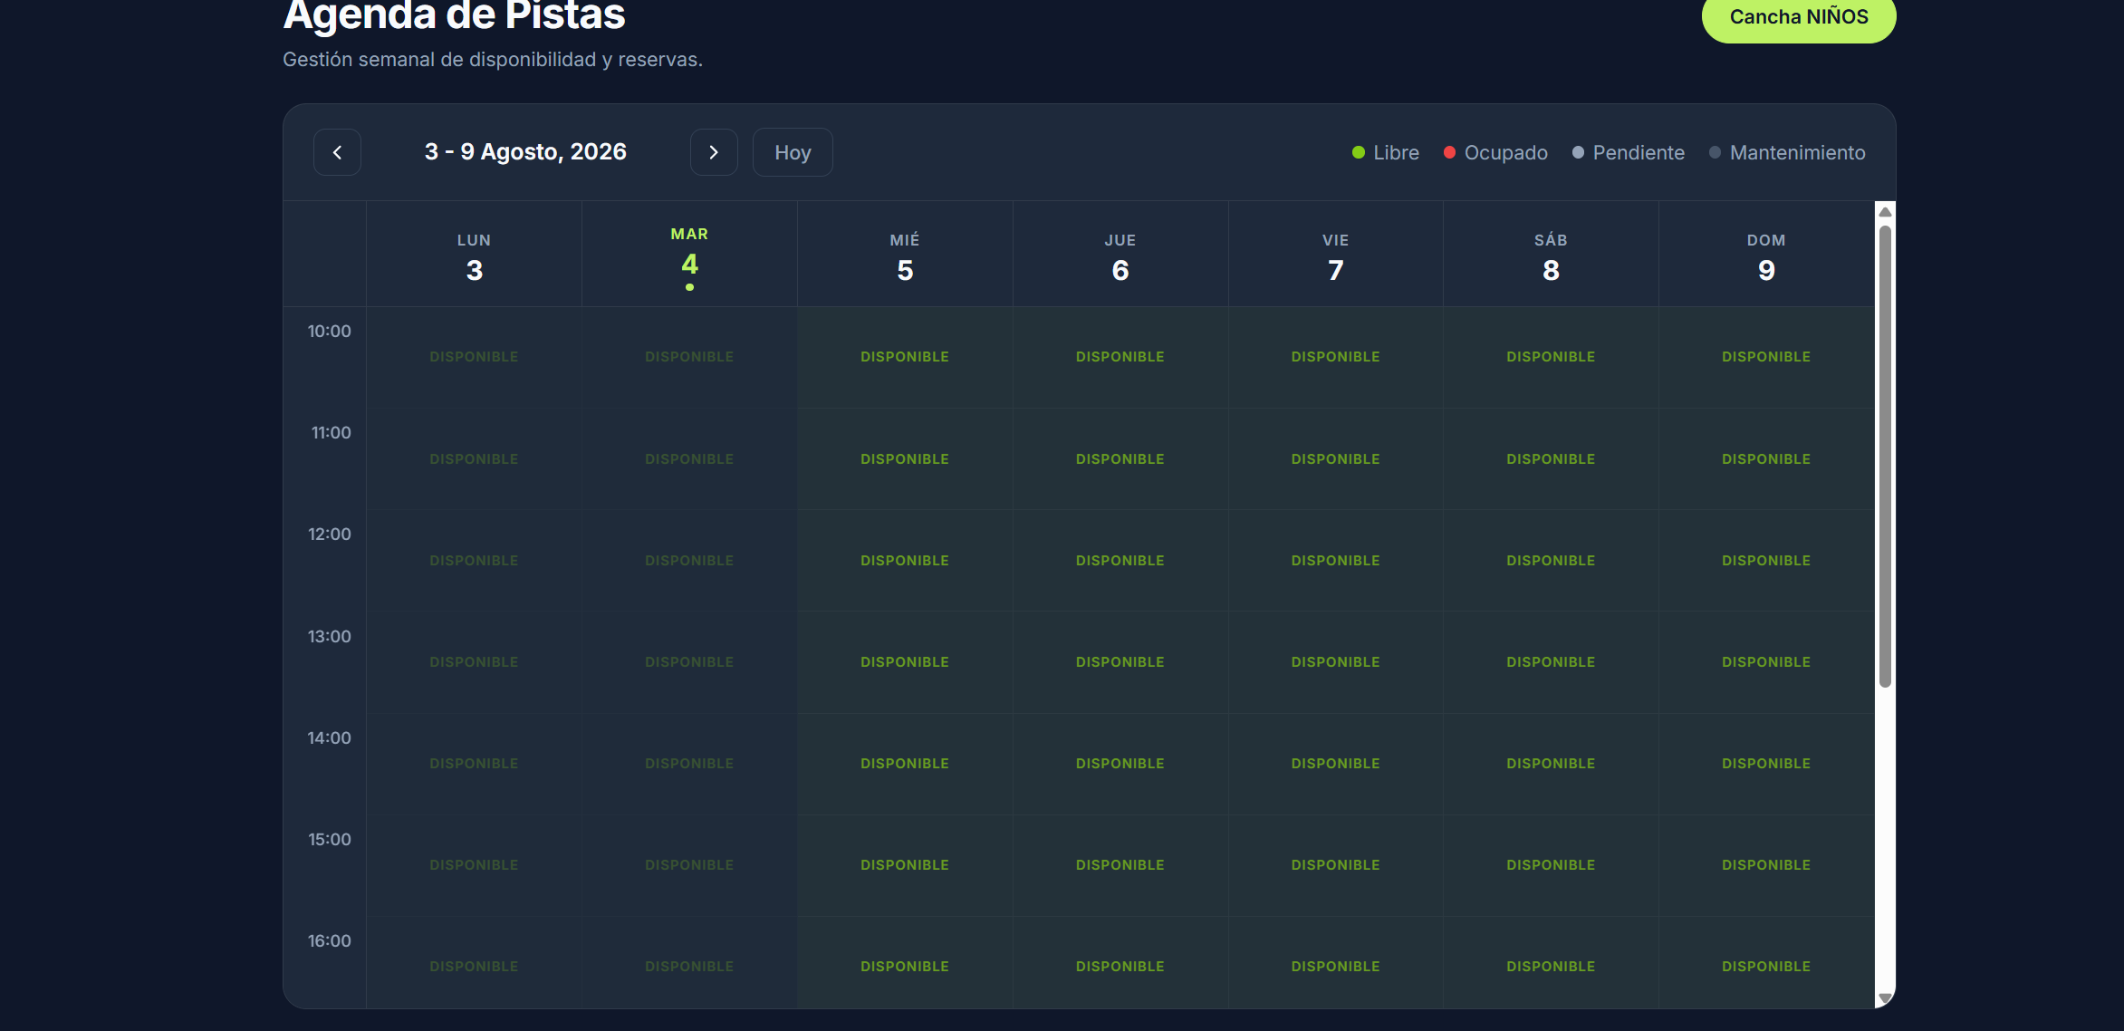Book the Thursday 14:00 Disponible slot
The height and width of the screenshot is (1031, 2124).
tap(1120, 764)
